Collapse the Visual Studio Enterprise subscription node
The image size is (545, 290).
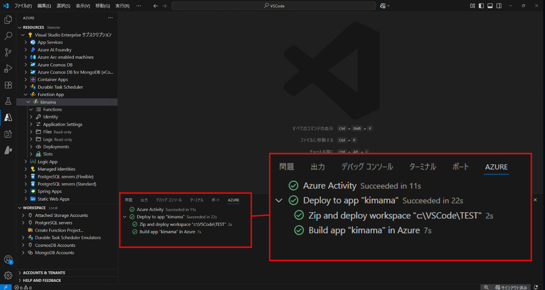coord(23,35)
